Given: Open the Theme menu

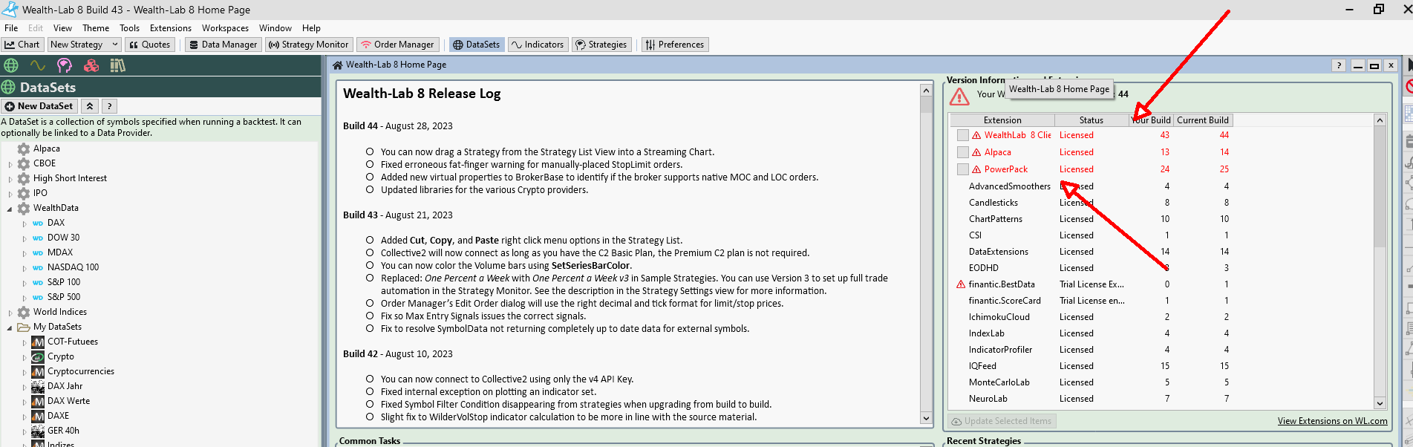Looking at the screenshot, I should 96,28.
